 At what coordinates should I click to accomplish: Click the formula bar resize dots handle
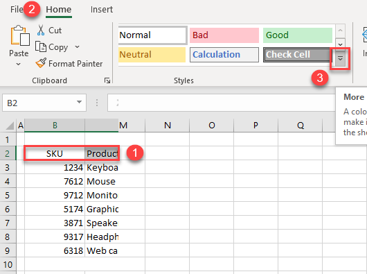(97, 103)
